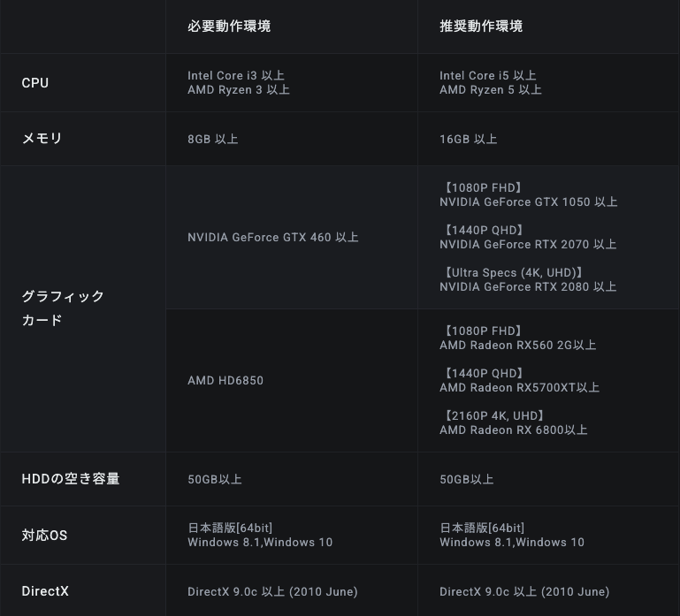Viewport: 680px width, 616px height.
Task: Click the 推奨動作環境 column header
Action: pos(481,26)
